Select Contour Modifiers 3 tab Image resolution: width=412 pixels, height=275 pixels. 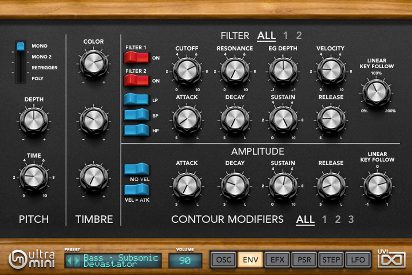click(351, 219)
